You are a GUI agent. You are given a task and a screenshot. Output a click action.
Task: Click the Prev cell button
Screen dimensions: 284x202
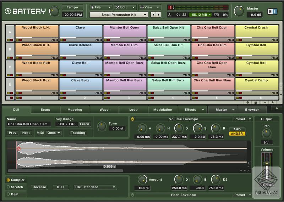12,133
